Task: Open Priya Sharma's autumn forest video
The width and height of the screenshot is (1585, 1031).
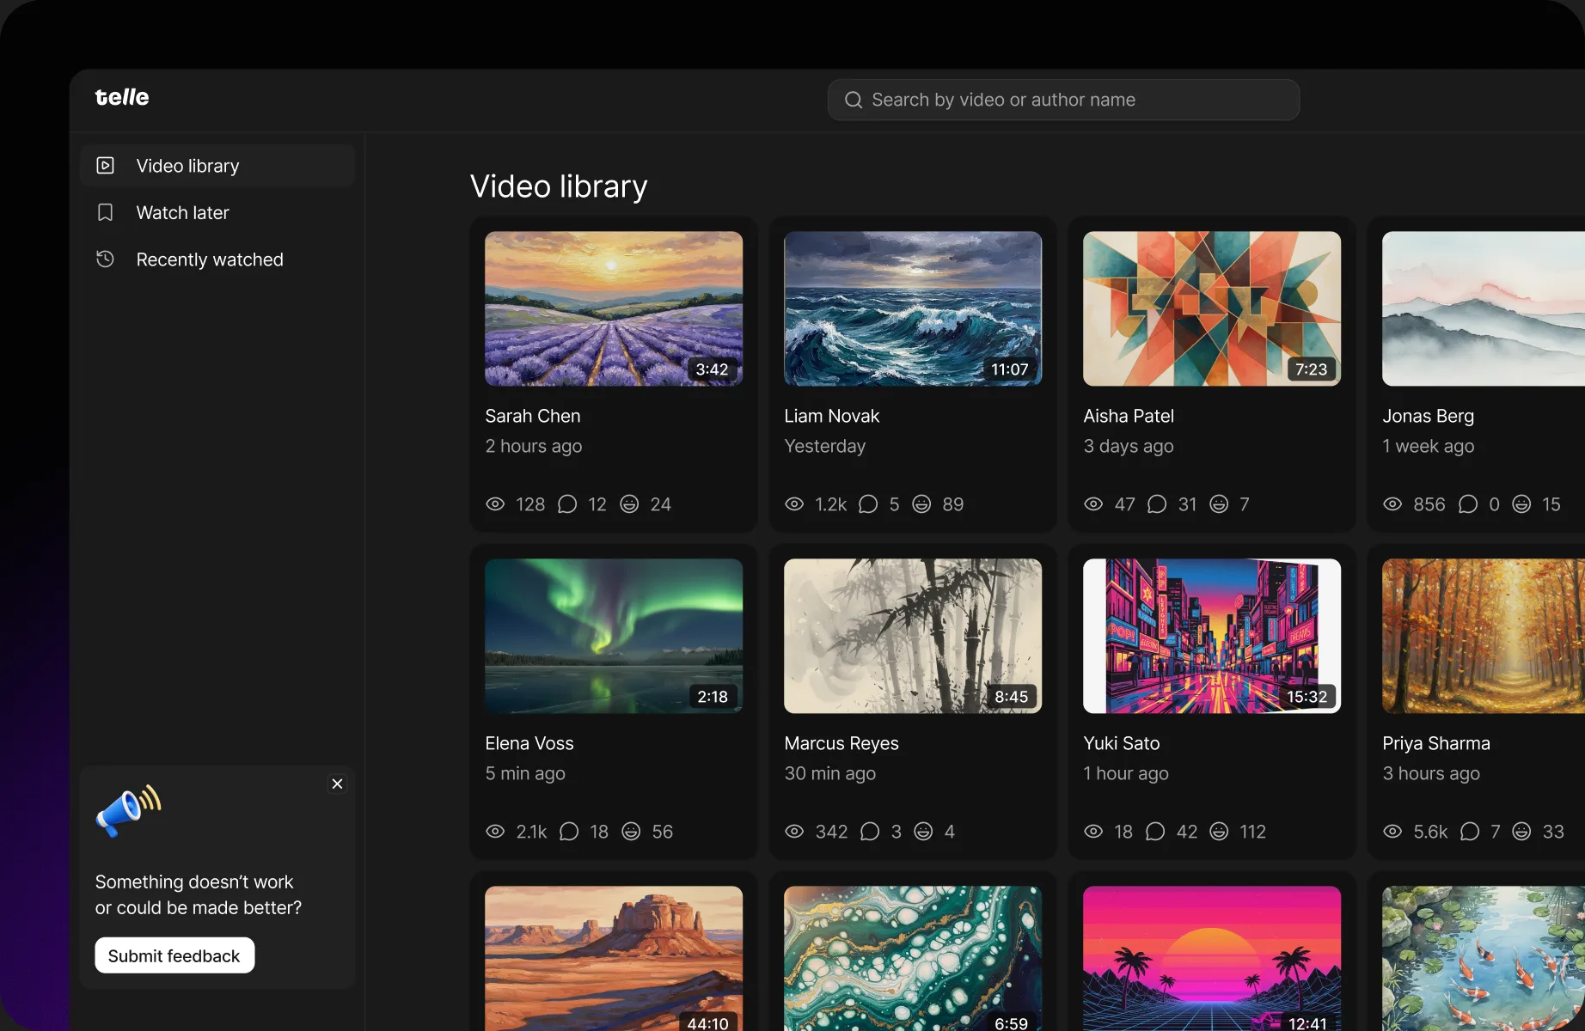Action: coord(1484,636)
